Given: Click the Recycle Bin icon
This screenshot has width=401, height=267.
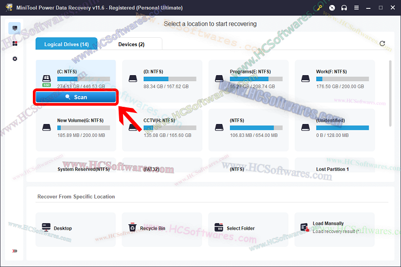Looking at the screenshot, I should click(133, 227).
